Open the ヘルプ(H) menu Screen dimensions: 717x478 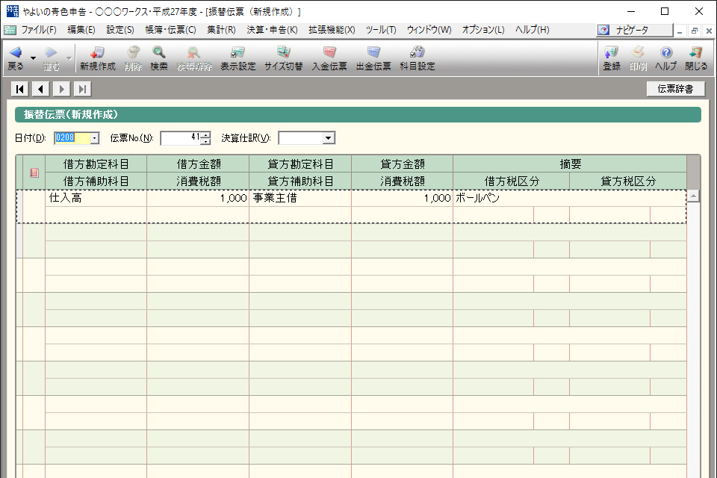click(533, 30)
